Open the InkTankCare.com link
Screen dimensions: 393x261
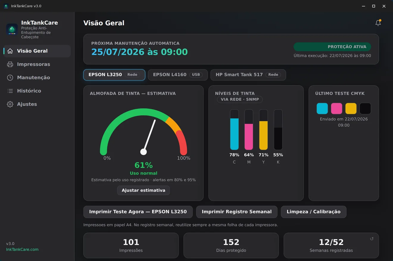[x=22, y=249]
